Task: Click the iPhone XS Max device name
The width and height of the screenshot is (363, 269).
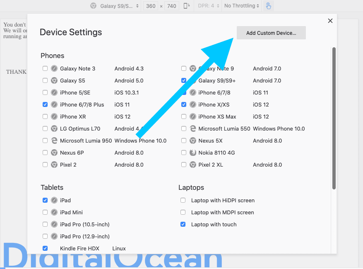Action: (x=217, y=116)
